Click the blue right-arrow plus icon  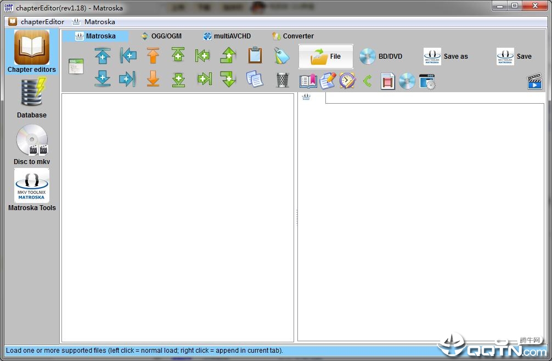pos(127,79)
